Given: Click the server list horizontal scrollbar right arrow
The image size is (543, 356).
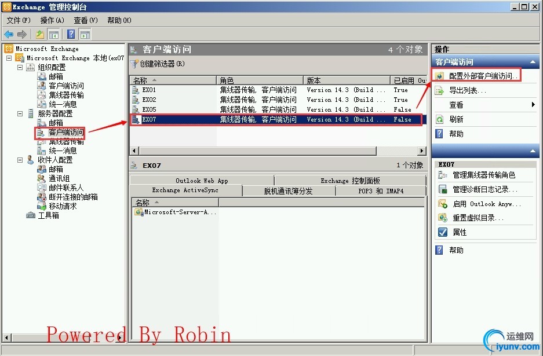Looking at the screenshot, I should point(421,151).
